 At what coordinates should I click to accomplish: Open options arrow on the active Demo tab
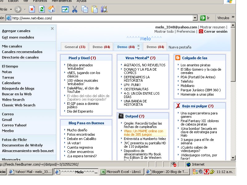pos(138,49)
